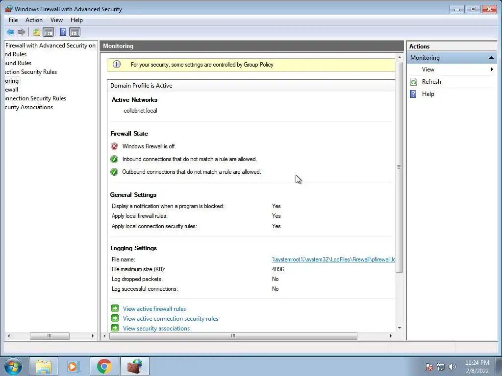Select Security Associations tree node
The width and height of the screenshot is (502, 376).
[x=29, y=107]
